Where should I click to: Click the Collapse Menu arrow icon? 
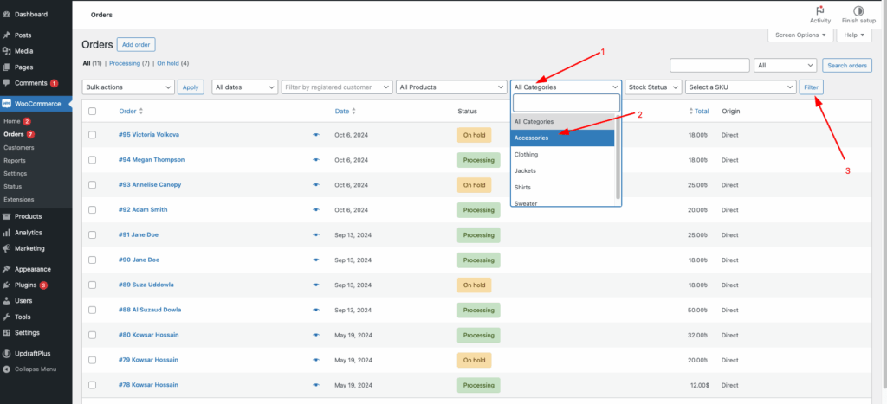pyautogui.click(x=7, y=369)
